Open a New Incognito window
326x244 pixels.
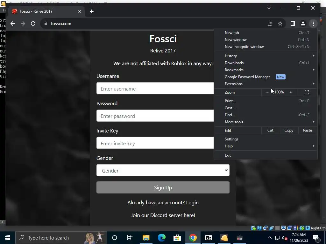(266, 47)
